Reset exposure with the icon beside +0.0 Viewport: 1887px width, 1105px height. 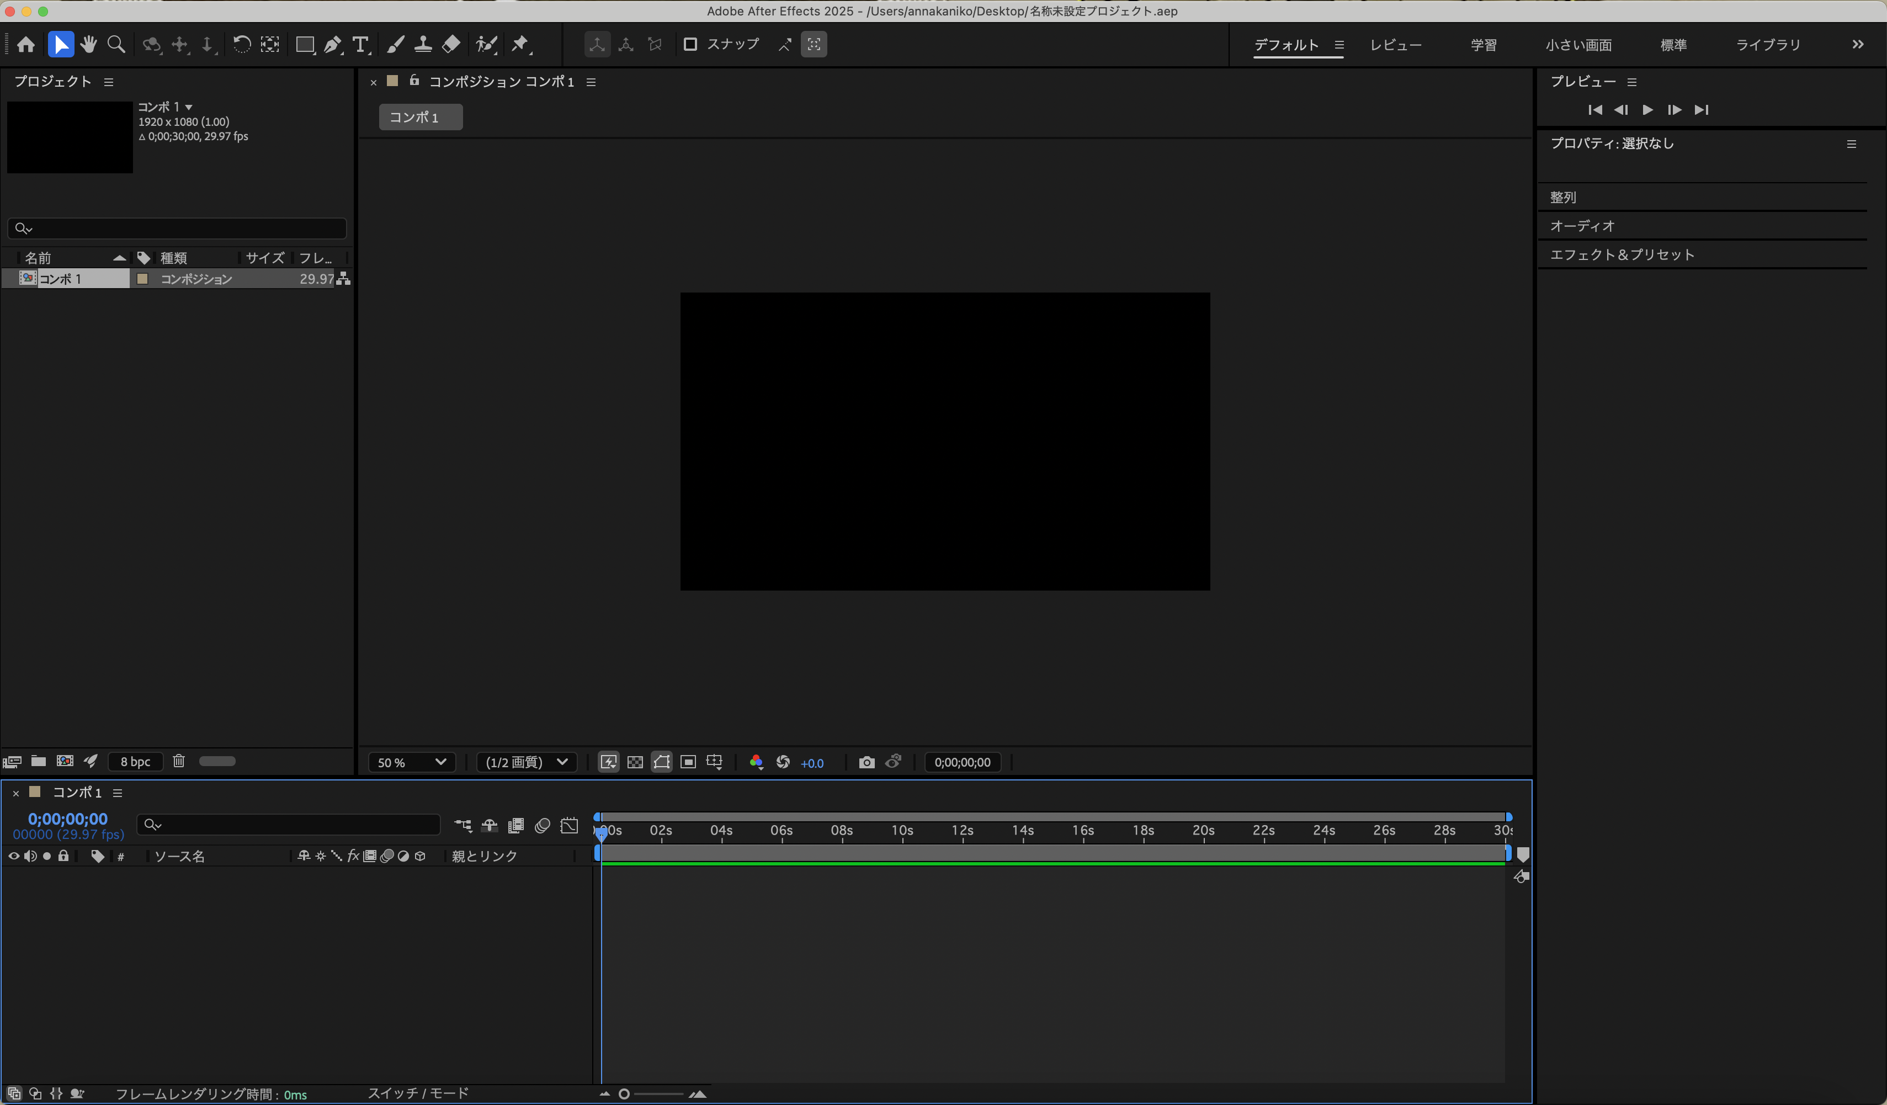783,762
